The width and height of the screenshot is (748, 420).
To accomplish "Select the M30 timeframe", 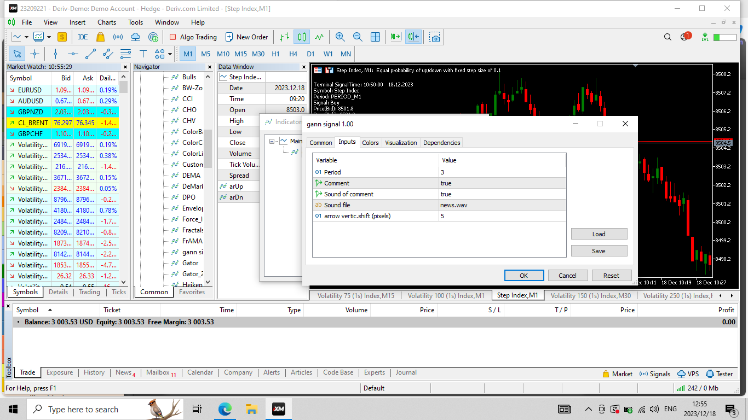I will 258,54.
